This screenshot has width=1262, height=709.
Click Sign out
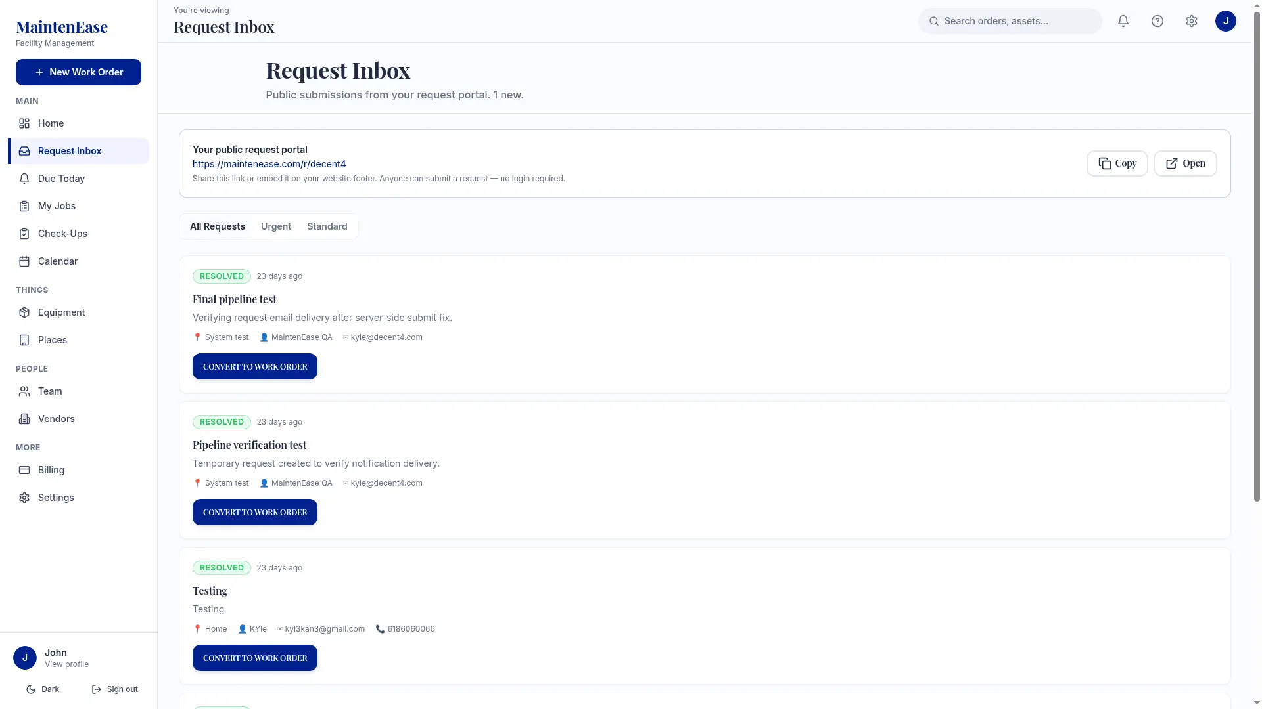point(115,689)
